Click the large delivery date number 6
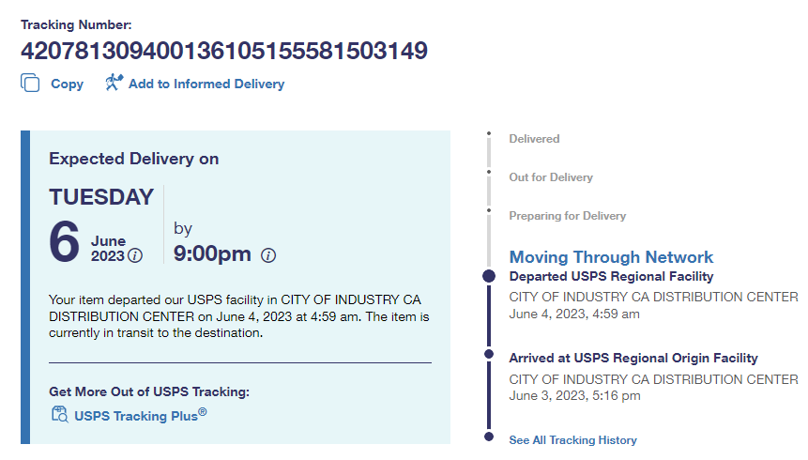Viewport: 808px width, 460px height. [64, 240]
